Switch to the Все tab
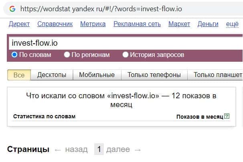This screenshot has width=243, height=162. (x=19, y=75)
